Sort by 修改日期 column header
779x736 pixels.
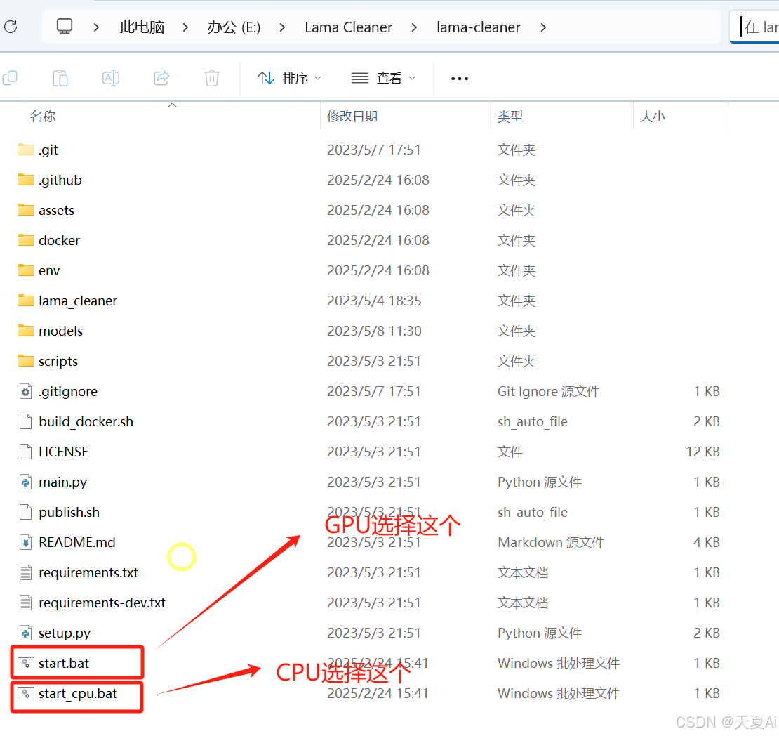tap(352, 117)
